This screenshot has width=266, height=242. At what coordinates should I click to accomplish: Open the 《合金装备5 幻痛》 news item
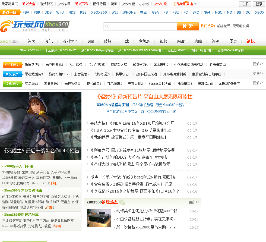pyautogui.click(x=131, y=184)
